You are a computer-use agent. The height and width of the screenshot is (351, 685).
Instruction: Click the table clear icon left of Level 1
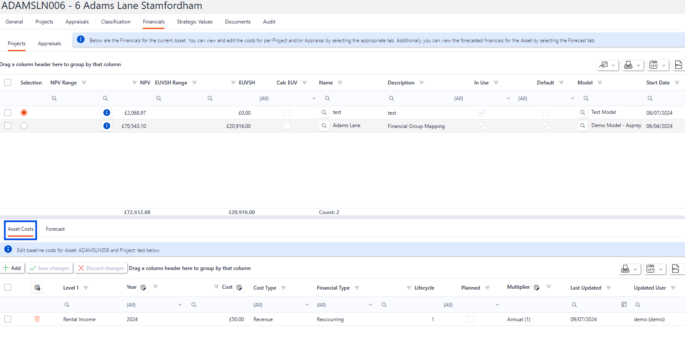[38, 288]
